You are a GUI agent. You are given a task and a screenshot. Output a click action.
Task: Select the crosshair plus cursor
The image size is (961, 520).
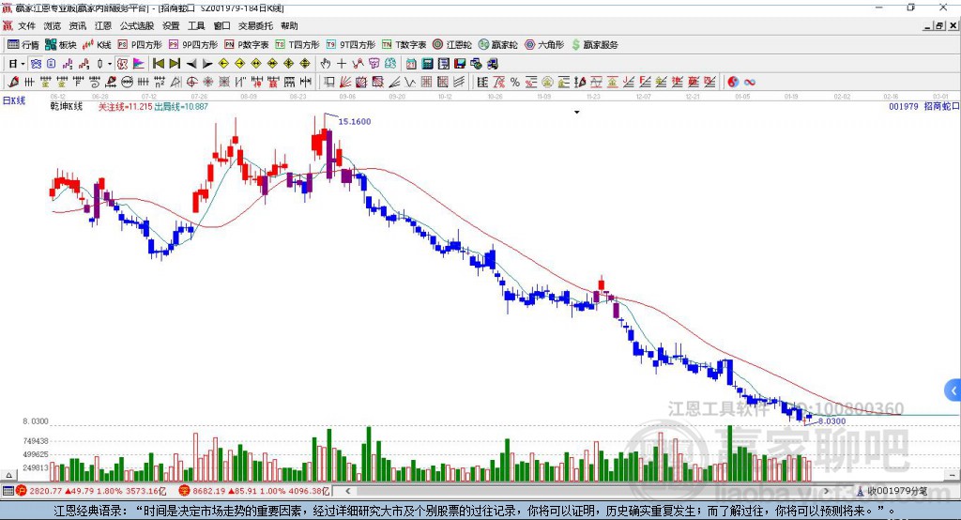(342, 64)
